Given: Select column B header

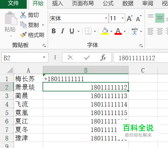Looking at the screenshot, I should 86,70.
